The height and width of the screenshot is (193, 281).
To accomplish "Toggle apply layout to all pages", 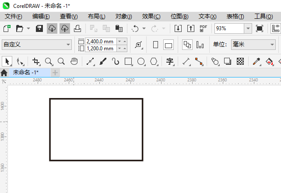I will [187, 45].
